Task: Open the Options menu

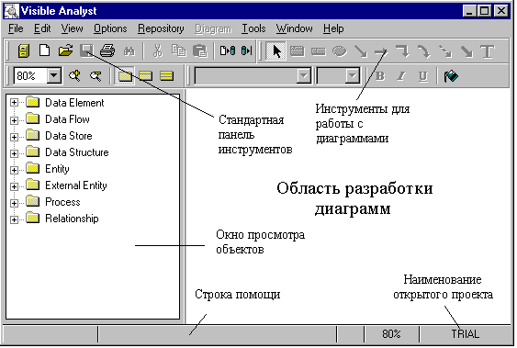Action: (x=110, y=28)
